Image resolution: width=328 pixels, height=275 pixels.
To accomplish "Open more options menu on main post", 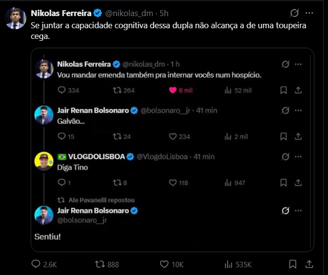I will coord(309,13).
